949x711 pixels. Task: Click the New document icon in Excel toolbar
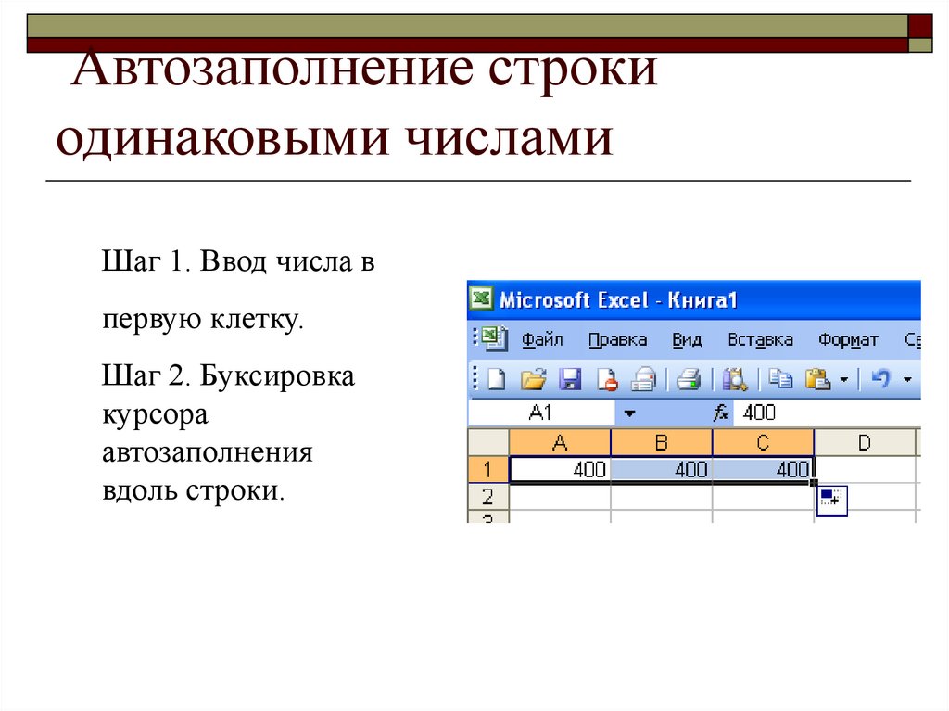pyautogui.click(x=497, y=379)
